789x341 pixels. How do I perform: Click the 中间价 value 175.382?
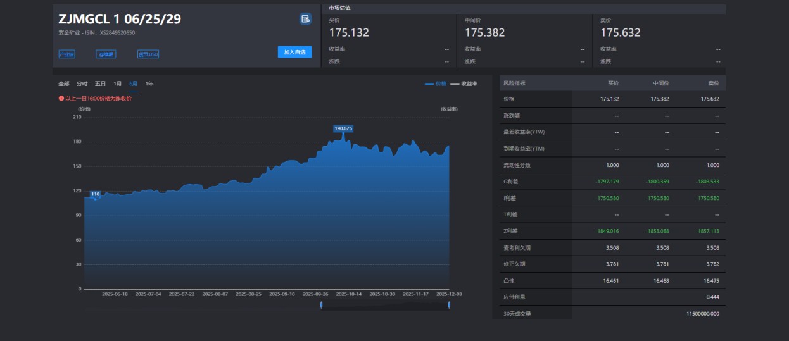point(484,33)
